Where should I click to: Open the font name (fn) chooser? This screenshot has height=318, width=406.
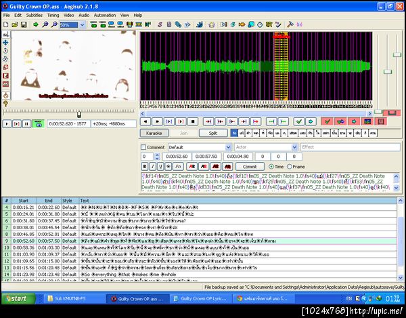pyautogui.click(x=178, y=167)
